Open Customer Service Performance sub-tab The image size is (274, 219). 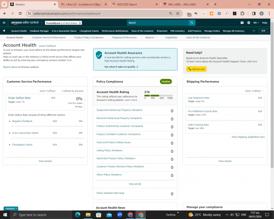tap(49, 37)
